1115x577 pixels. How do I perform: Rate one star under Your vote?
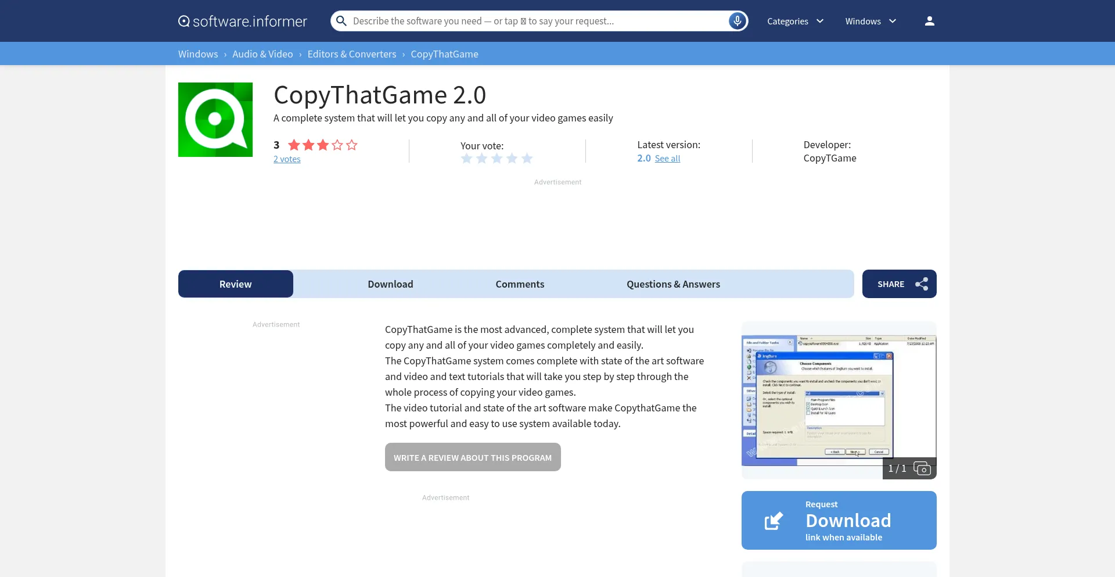point(466,158)
